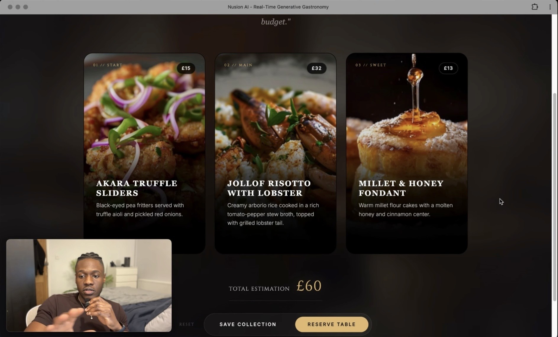Click the £15 price badge
Image resolution: width=558 pixels, height=337 pixels.
click(x=186, y=68)
